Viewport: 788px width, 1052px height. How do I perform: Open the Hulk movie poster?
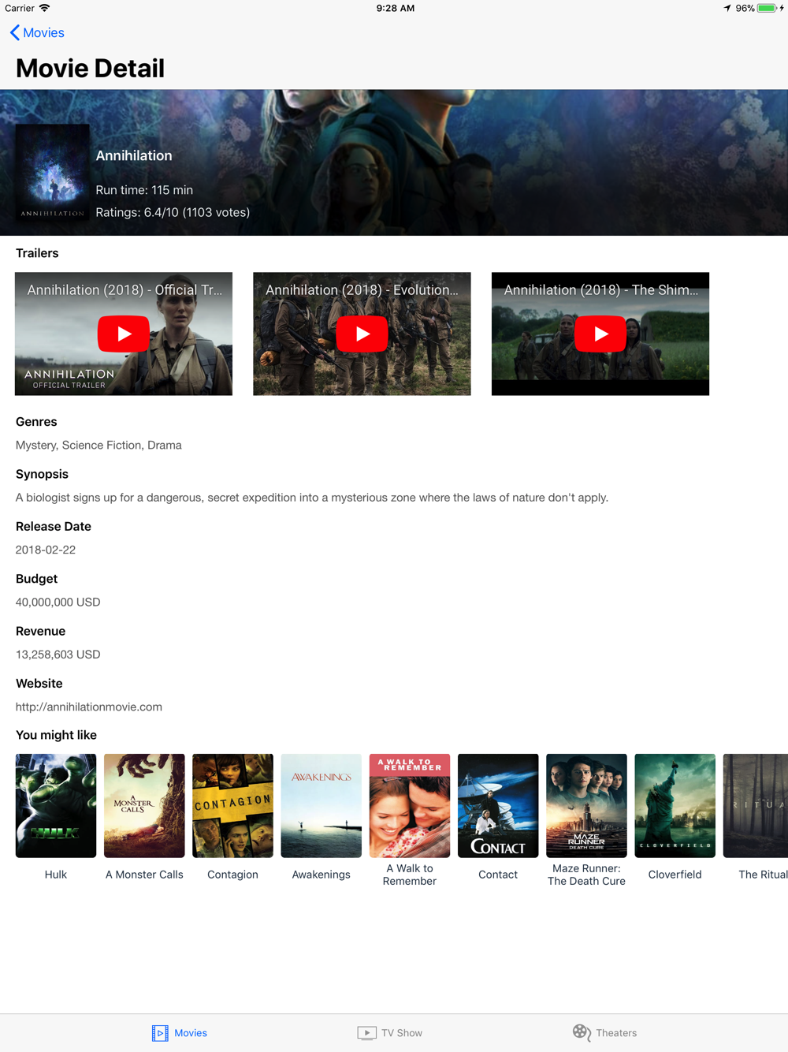click(56, 805)
